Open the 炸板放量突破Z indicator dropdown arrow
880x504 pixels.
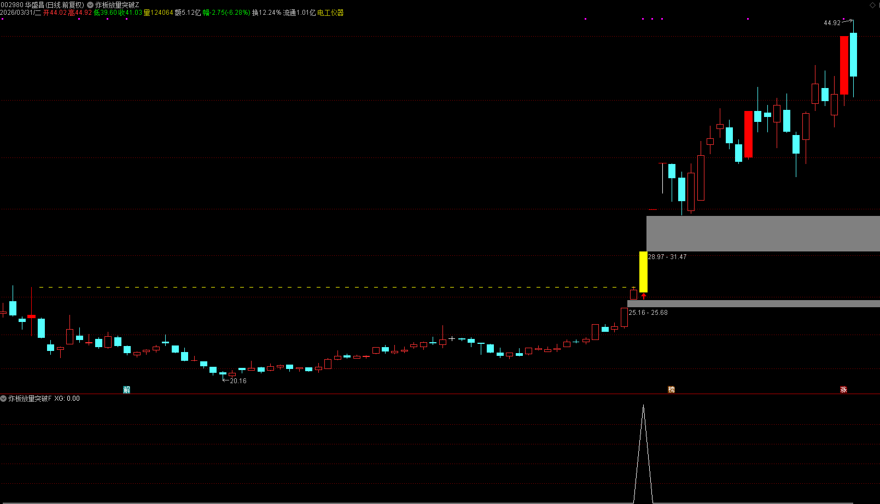coord(90,5)
